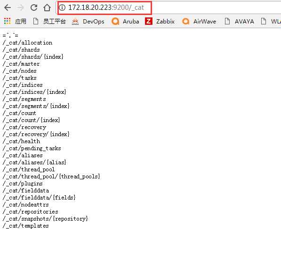Image resolution: width=281 pixels, height=253 pixels.
Task: Open the DevOps bookmark
Action: (93, 22)
